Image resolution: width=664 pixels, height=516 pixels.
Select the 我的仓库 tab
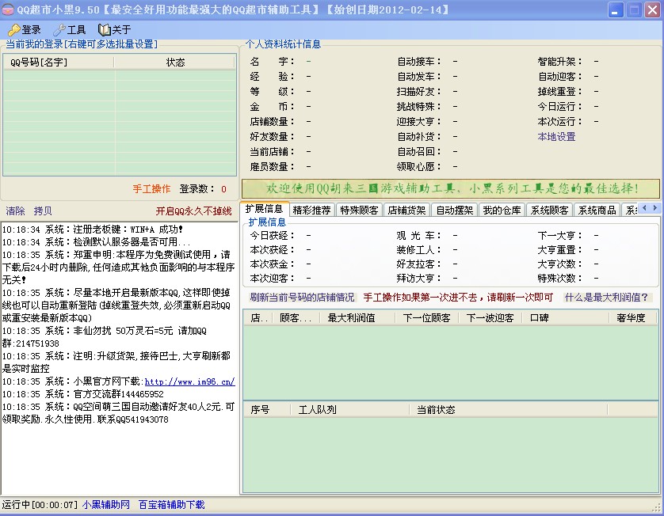[502, 211]
